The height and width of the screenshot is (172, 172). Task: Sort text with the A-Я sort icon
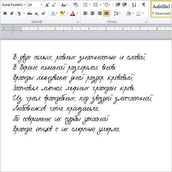(x=134, y=5)
